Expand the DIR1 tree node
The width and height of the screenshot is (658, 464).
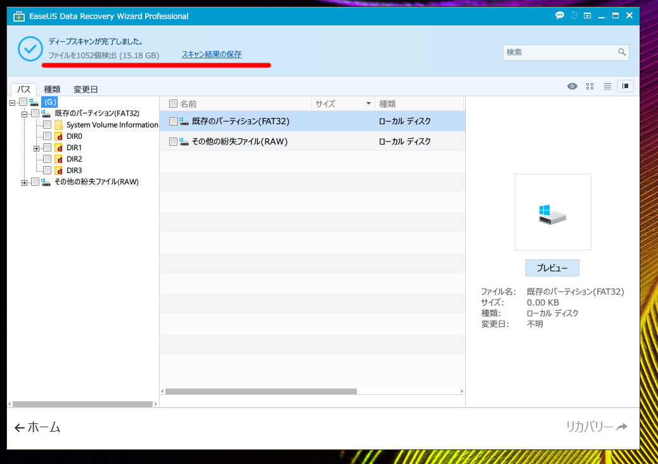pyautogui.click(x=37, y=148)
